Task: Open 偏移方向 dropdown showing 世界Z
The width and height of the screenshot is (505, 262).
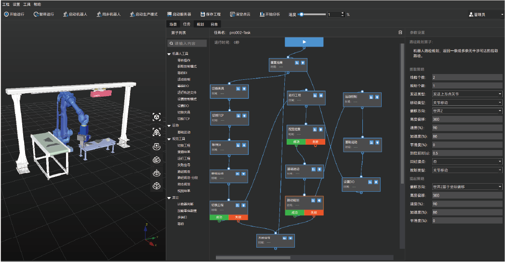Action: point(467,111)
